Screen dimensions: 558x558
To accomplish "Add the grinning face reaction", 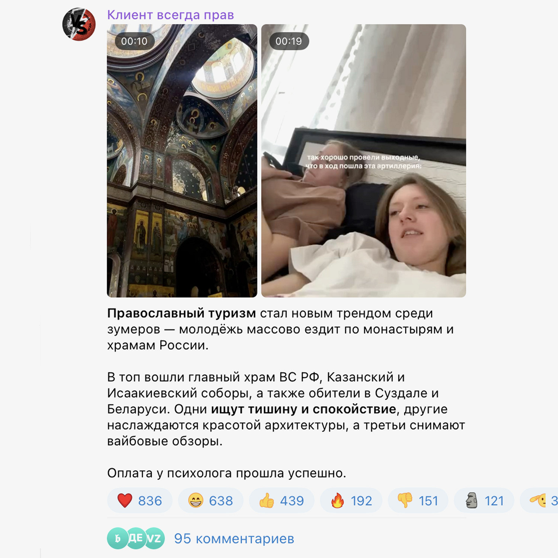I will 211,500.
